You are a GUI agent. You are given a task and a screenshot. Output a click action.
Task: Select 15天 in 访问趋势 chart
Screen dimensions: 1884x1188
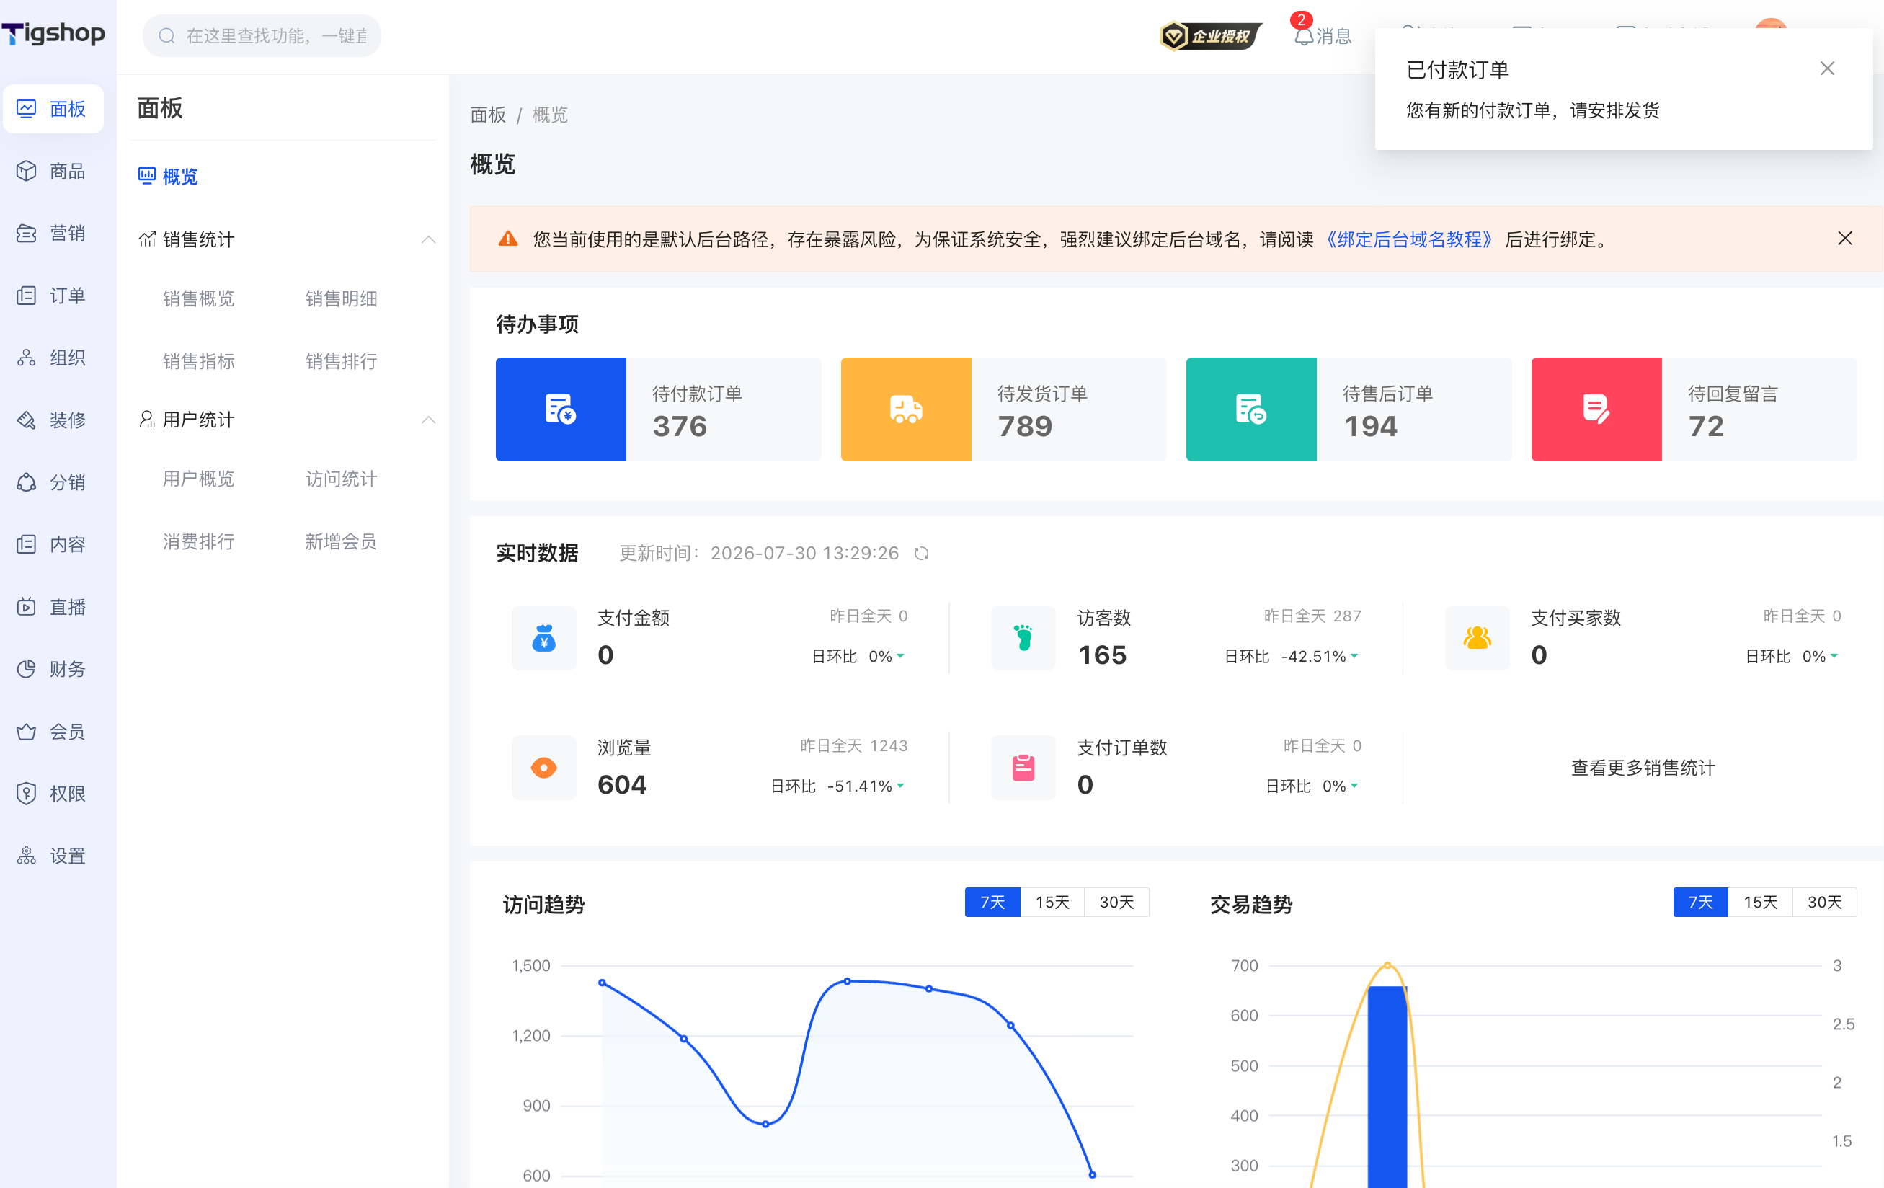[1052, 902]
